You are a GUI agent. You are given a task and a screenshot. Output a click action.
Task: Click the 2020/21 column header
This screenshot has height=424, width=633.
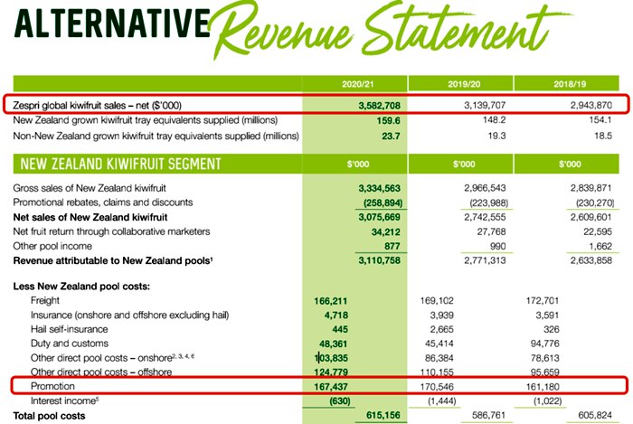pos(358,84)
